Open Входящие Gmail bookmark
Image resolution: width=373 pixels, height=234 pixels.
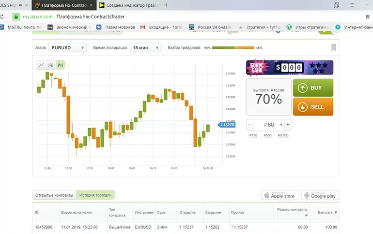tap(162, 27)
